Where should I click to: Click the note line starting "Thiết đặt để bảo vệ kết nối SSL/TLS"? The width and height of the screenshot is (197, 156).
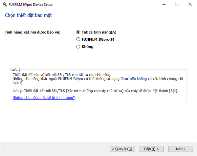coord(62,75)
